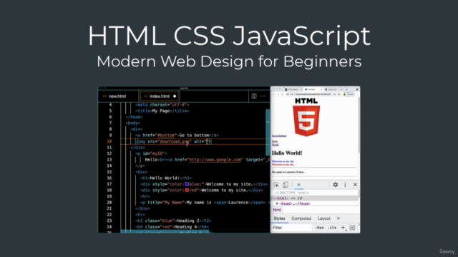Show more style tabs after Layout

click(x=338, y=218)
